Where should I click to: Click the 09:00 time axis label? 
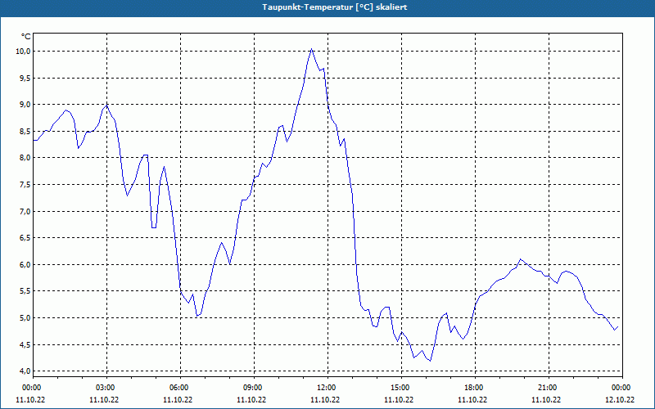click(254, 388)
